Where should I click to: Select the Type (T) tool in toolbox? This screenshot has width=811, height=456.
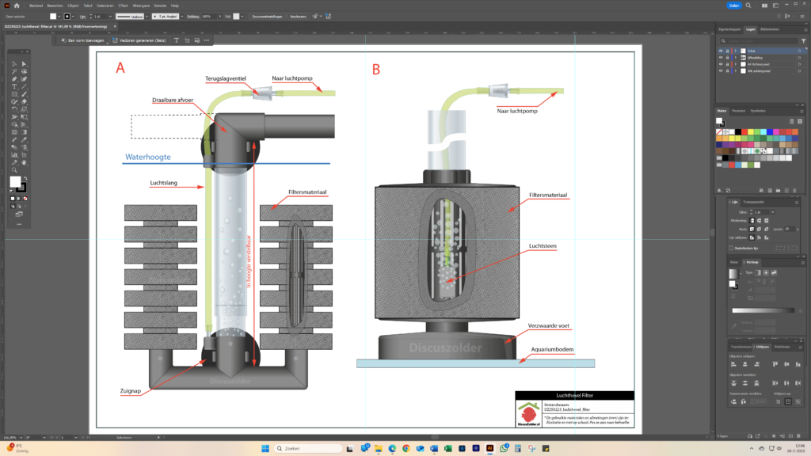[14, 87]
